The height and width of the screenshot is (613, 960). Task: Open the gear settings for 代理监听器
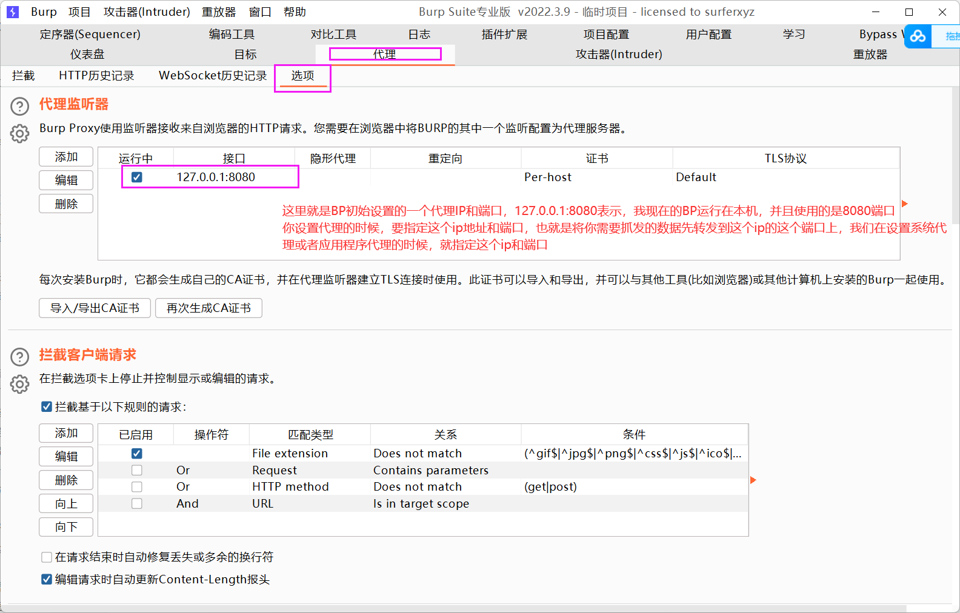click(19, 133)
